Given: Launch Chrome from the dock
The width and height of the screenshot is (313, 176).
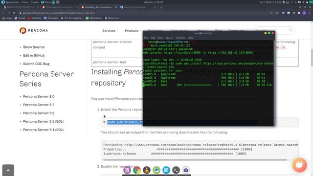Looking at the screenshot, I should click(x=137, y=170).
